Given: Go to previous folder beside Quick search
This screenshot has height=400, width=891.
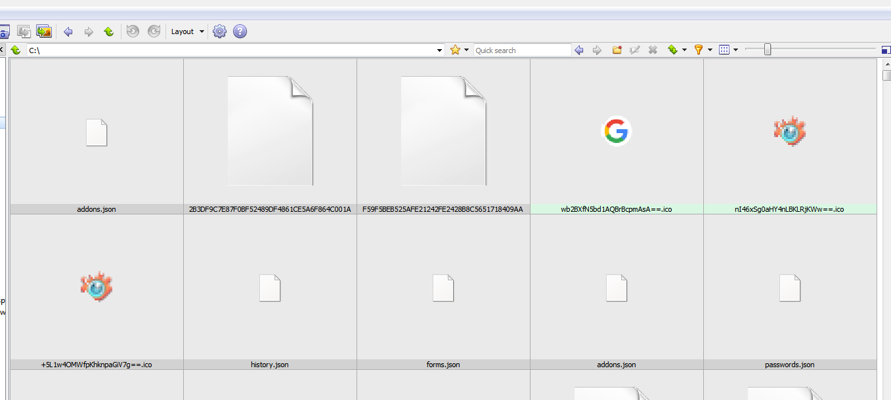Looking at the screenshot, I should pos(579,50).
